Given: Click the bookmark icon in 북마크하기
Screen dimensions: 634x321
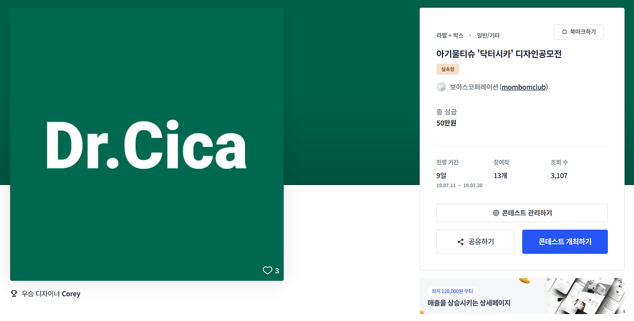Looking at the screenshot, I should 564,32.
